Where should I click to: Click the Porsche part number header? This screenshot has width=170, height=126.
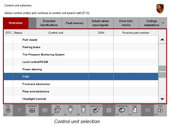pos(136,33)
